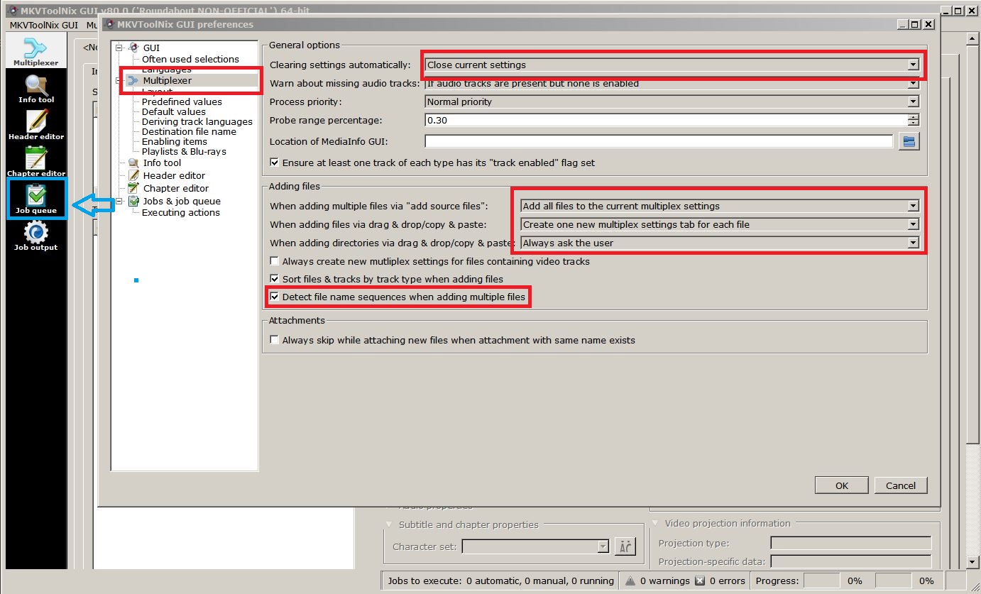Click the errors icon in status bar
The height and width of the screenshot is (594, 981).
click(x=700, y=581)
